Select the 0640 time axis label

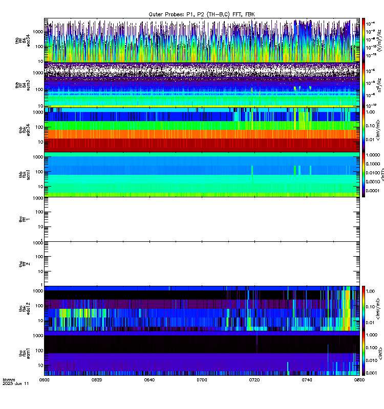pyautogui.click(x=150, y=380)
